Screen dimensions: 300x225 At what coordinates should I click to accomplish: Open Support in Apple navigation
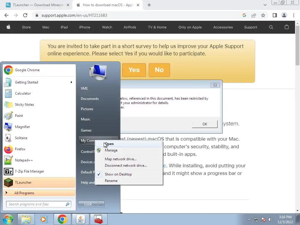[x=251, y=27]
